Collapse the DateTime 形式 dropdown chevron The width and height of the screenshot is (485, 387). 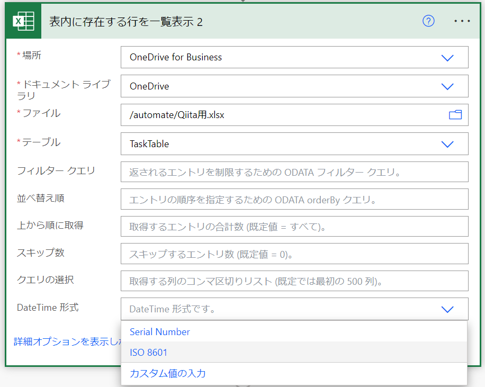(447, 309)
